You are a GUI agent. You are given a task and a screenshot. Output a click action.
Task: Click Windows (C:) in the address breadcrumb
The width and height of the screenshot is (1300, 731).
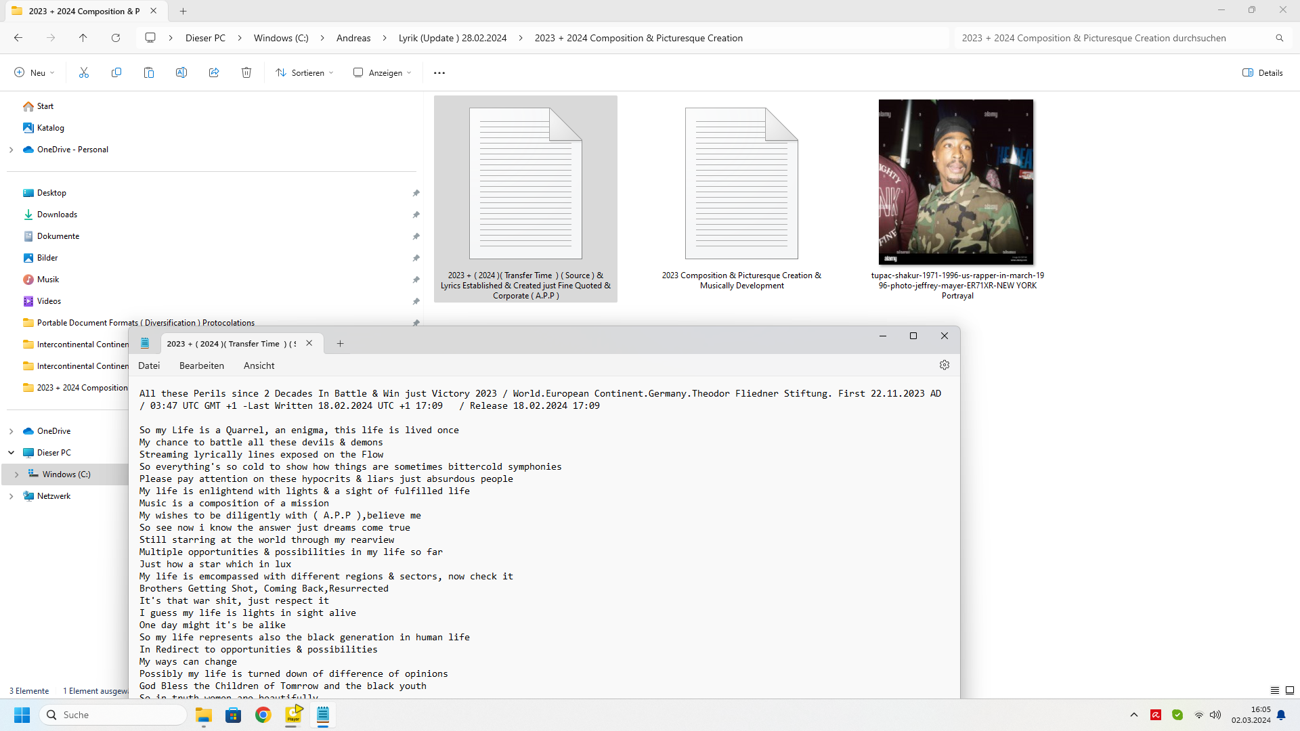pos(281,38)
